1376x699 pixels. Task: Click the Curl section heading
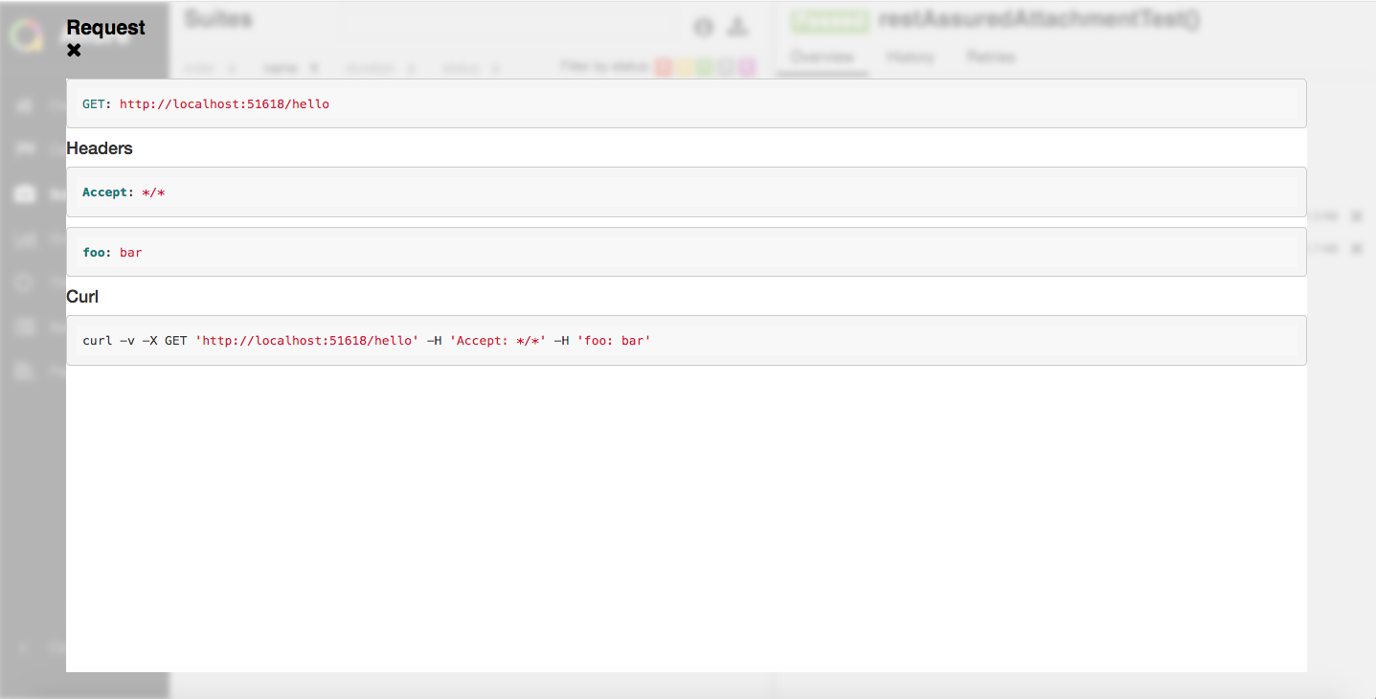tap(82, 297)
